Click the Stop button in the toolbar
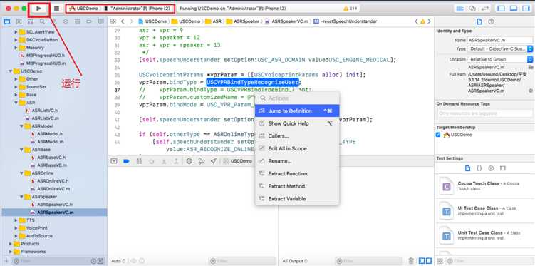 pyautogui.click(x=57, y=8)
